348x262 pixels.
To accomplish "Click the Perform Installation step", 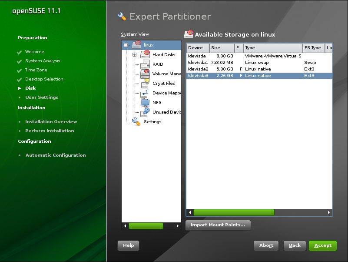I will [x=50, y=131].
